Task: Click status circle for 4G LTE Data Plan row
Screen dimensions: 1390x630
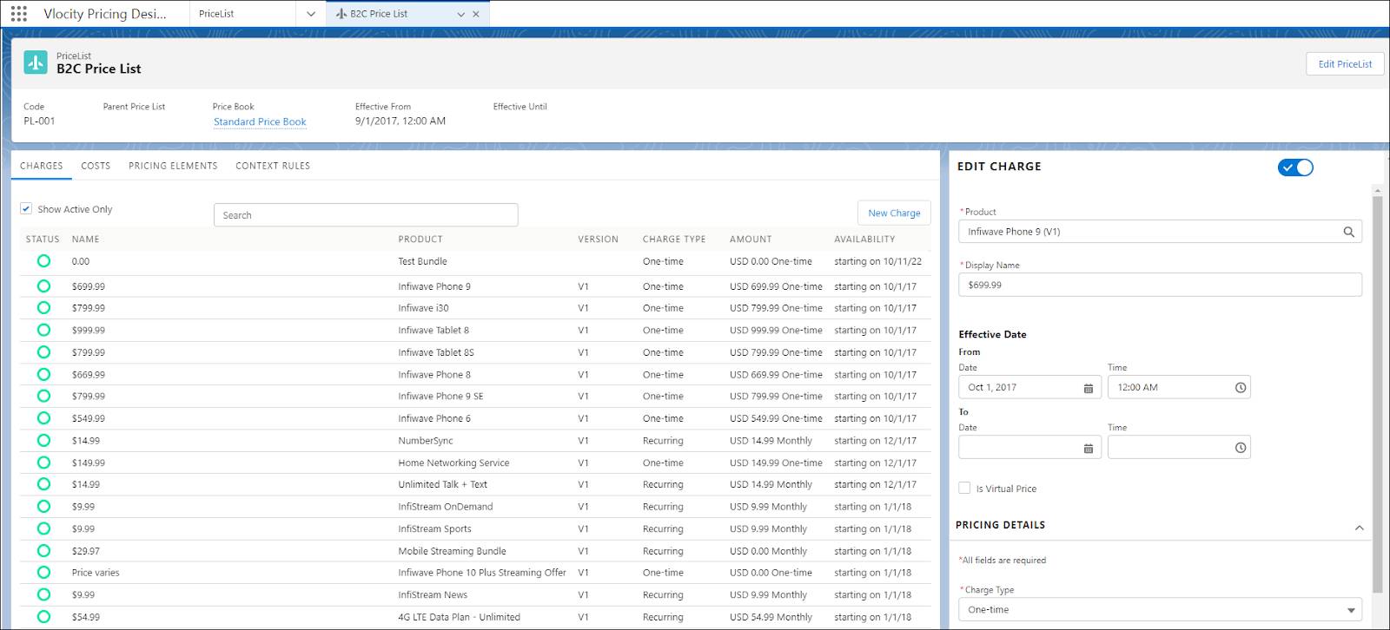Action: pos(43,616)
